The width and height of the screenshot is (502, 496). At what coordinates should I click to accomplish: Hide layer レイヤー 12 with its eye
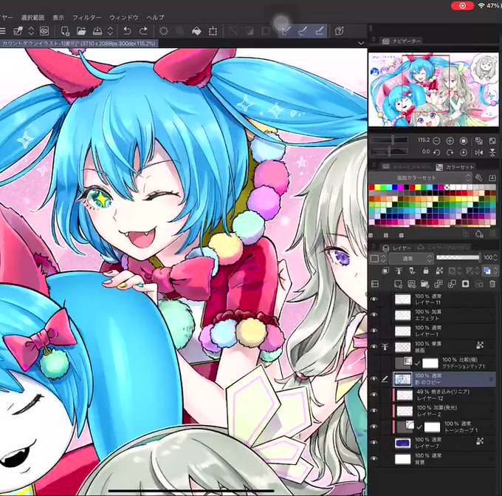pyautogui.click(x=374, y=395)
